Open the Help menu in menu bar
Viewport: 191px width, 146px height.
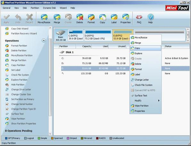point(73,8)
